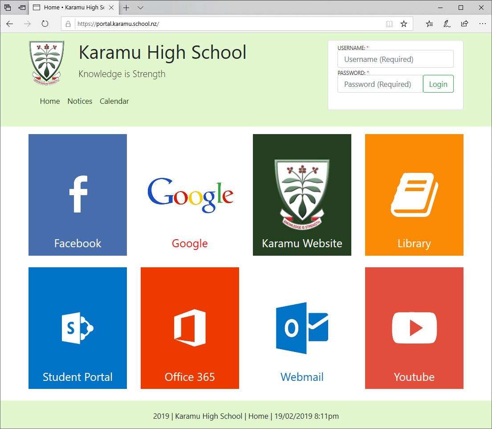Click the Karamu High School crest logo in header

pyautogui.click(x=46, y=63)
